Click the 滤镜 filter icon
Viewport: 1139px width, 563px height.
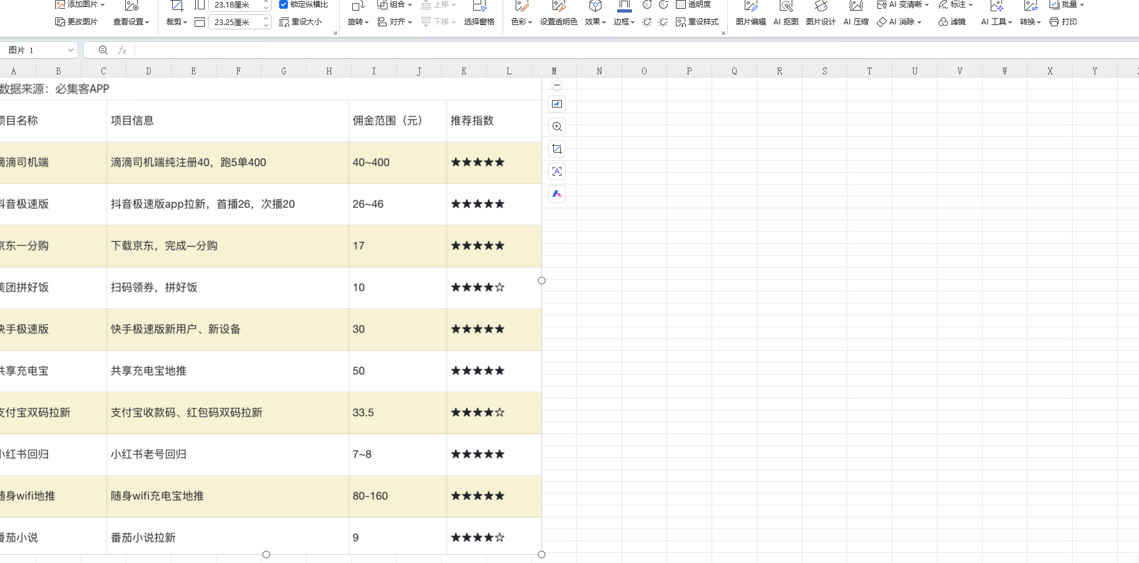(952, 22)
